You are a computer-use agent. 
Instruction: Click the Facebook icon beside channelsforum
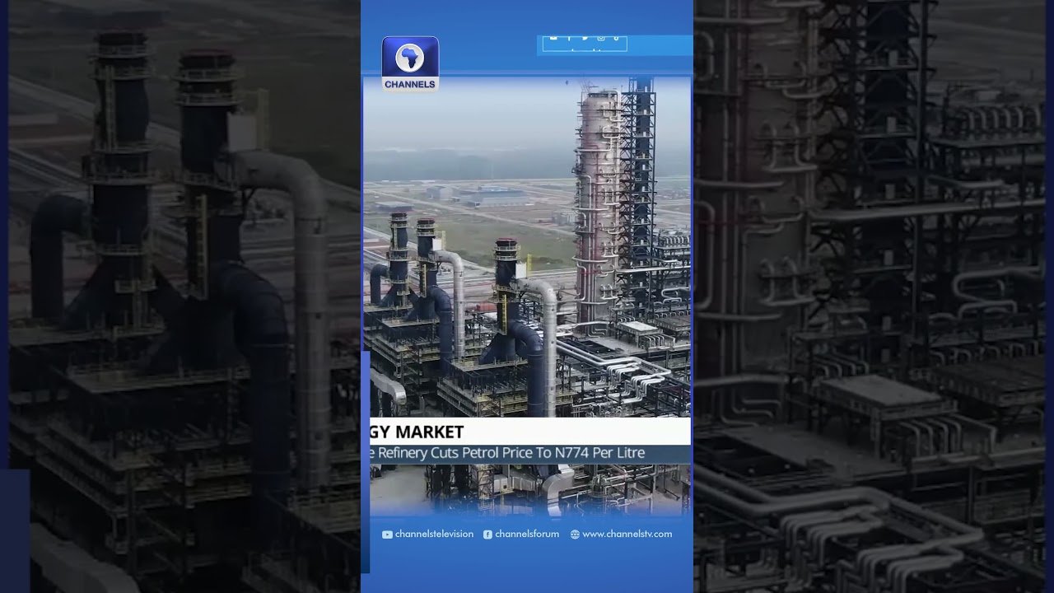[x=487, y=535]
